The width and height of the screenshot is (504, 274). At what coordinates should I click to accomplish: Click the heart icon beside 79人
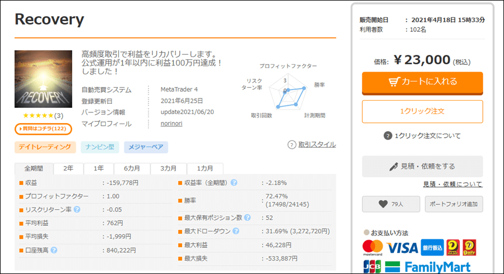click(383, 204)
